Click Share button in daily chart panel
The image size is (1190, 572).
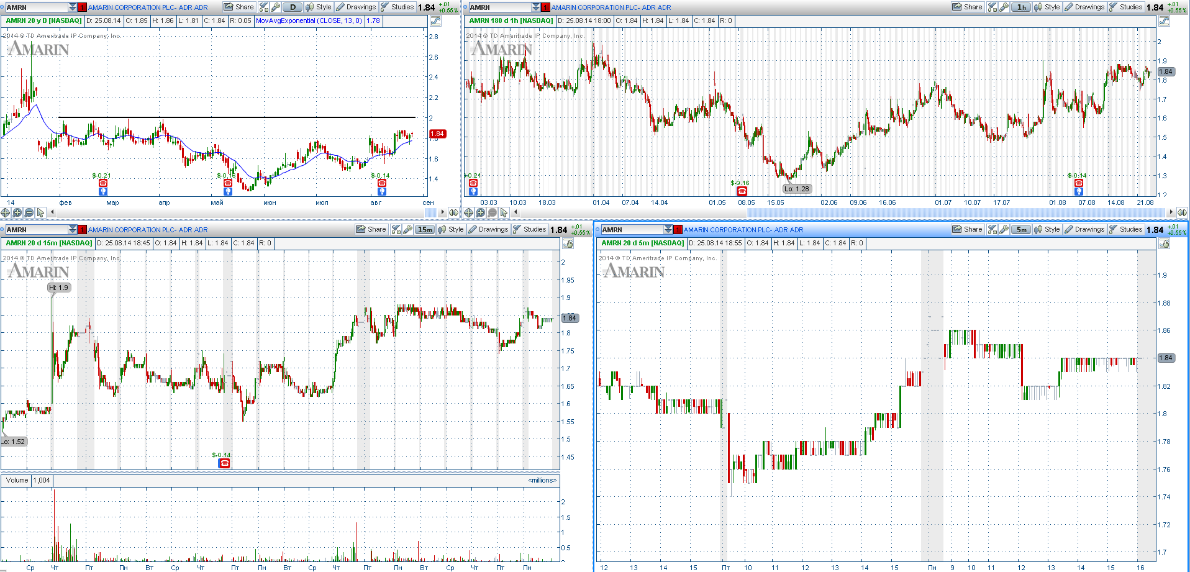(x=239, y=7)
